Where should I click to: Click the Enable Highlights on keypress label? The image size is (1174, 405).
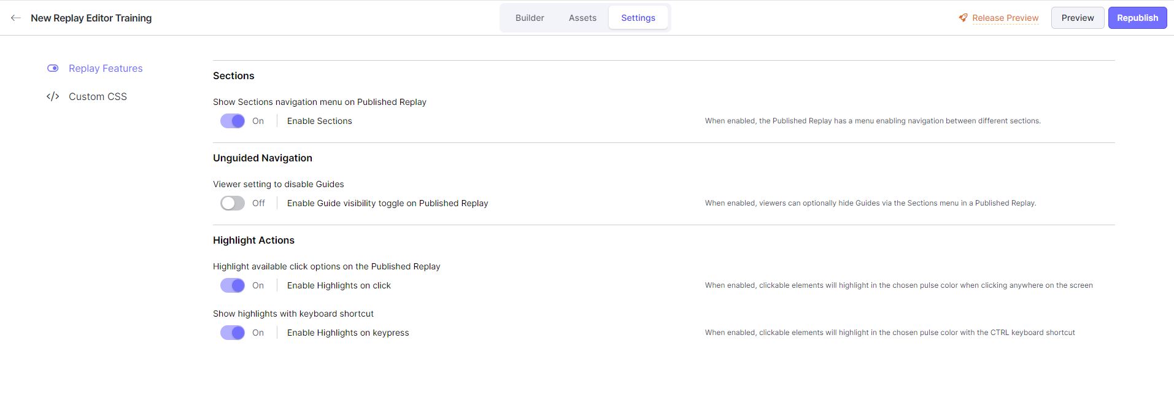348,333
